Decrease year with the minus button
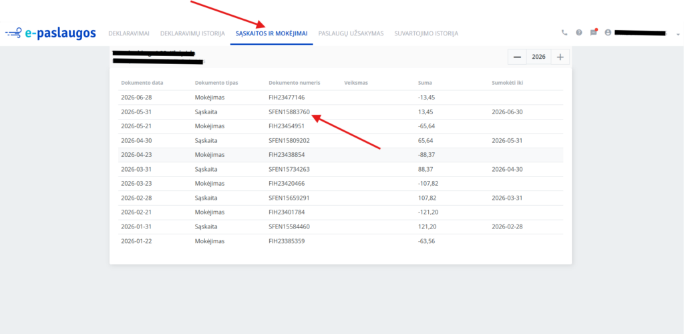Screen dimensions: 684x334 pos(518,57)
